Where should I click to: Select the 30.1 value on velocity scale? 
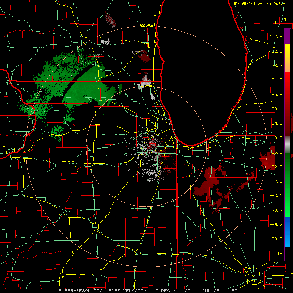(x=277, y=109)
